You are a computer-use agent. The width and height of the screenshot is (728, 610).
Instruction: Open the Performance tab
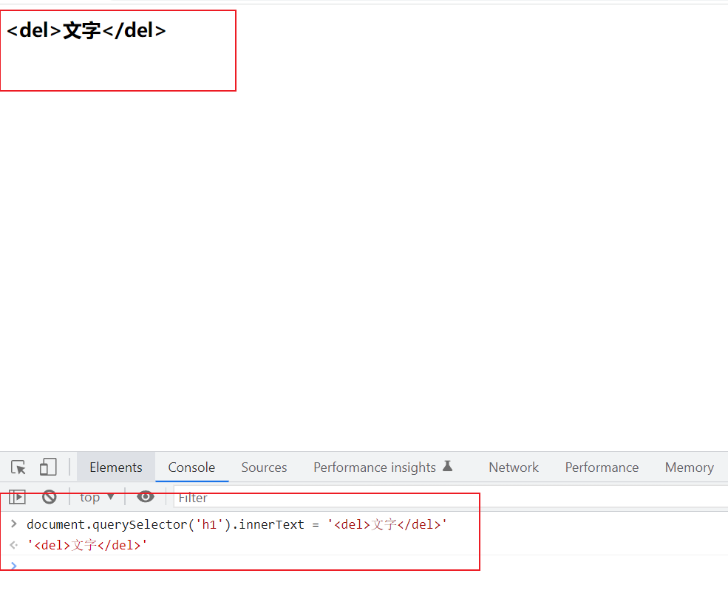click(x=602, y=467)
